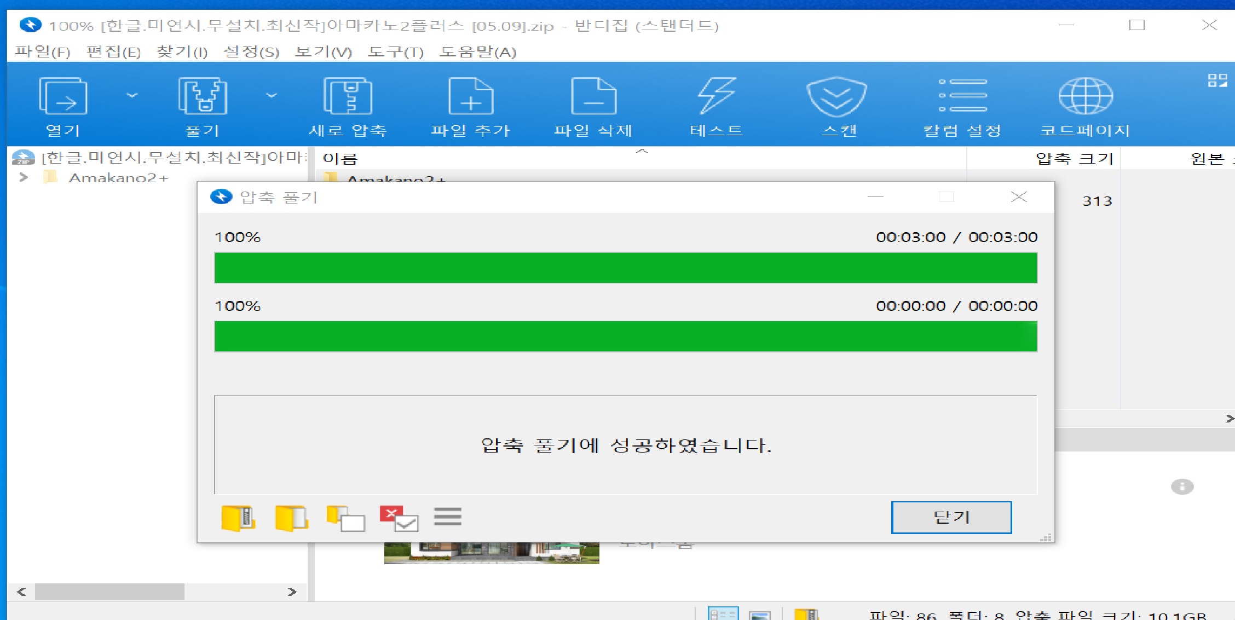
Task: Click the Scan (스캔) shield icon
Action: click(838, 97)
